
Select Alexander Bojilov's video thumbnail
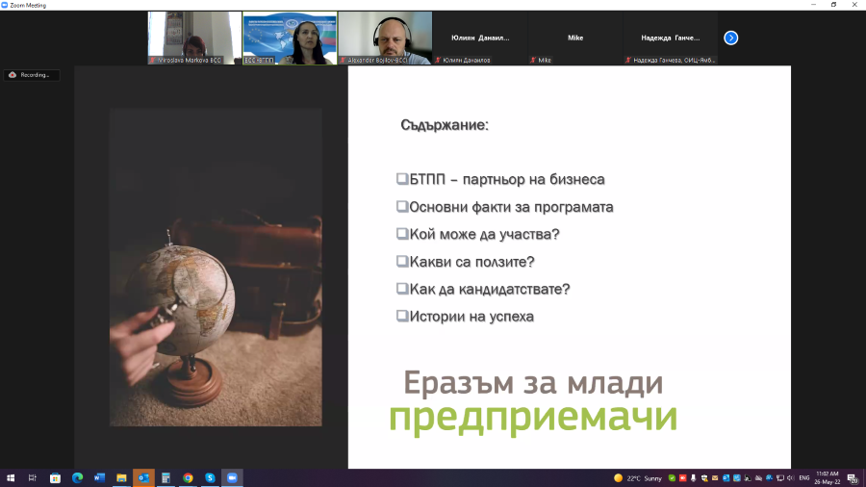(385, 38)
